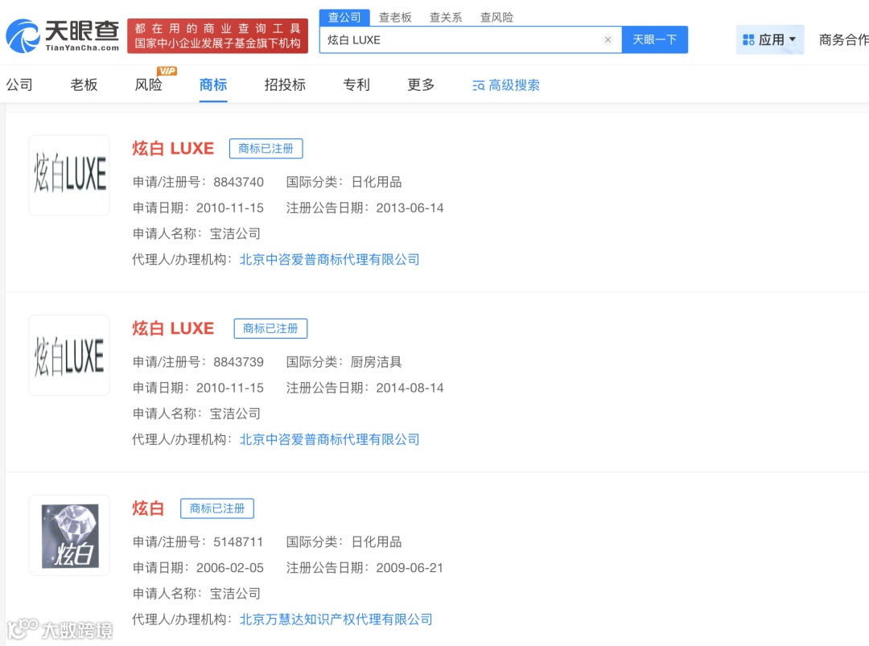Screen dimensions: 869x646
Task: Switch to the 专利 results tab
Action: click(356, 84)
